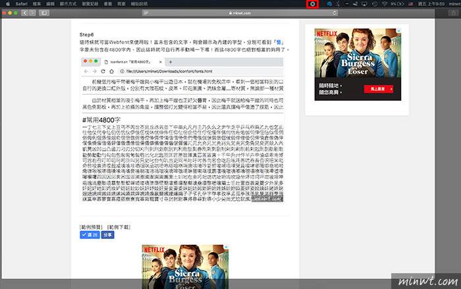This screenshot has height=289, width=461.
Task: Go forward with Safari's forward arrow
Action: [32, 13]
